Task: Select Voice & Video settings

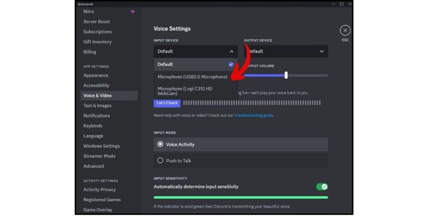Action: click(109, 96)
